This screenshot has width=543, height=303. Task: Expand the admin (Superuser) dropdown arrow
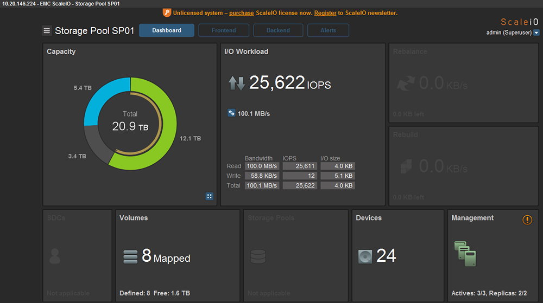click(x=536, y=33)
